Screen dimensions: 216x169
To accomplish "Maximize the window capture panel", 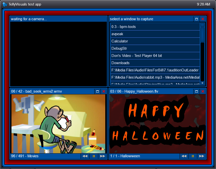I will coord(197,19).
